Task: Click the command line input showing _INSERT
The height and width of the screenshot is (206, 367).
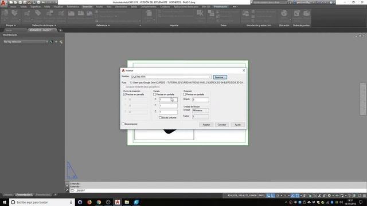Action: [x=218, y=191]
